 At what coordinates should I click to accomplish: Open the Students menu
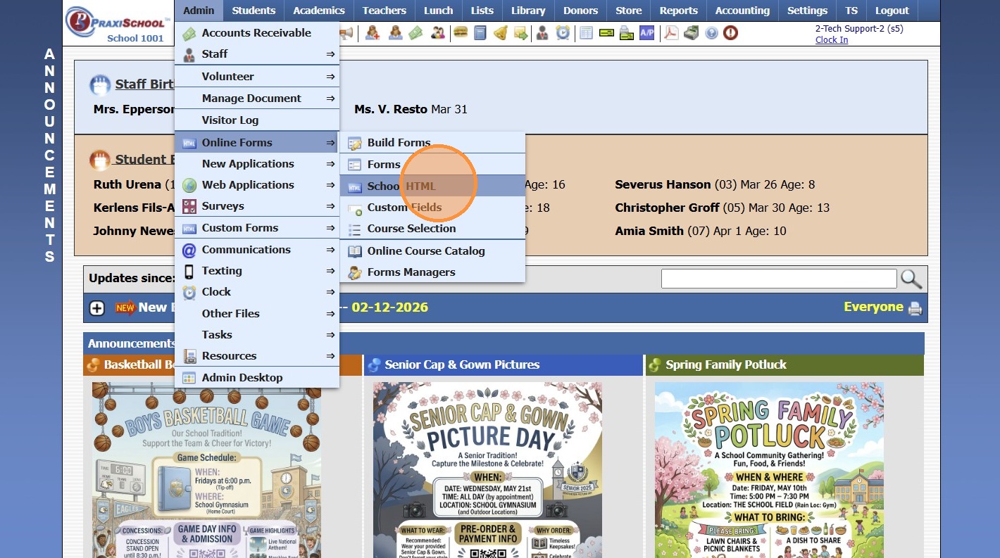[254, 11]
